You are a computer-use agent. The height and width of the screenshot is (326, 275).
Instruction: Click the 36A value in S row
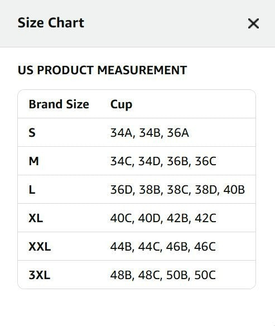tap(178, 133)
